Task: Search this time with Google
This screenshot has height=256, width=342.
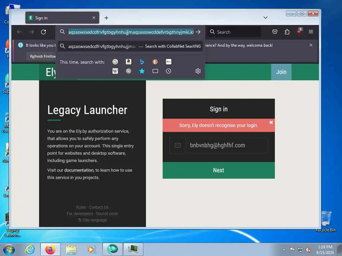Action: (x=115, y=62)
